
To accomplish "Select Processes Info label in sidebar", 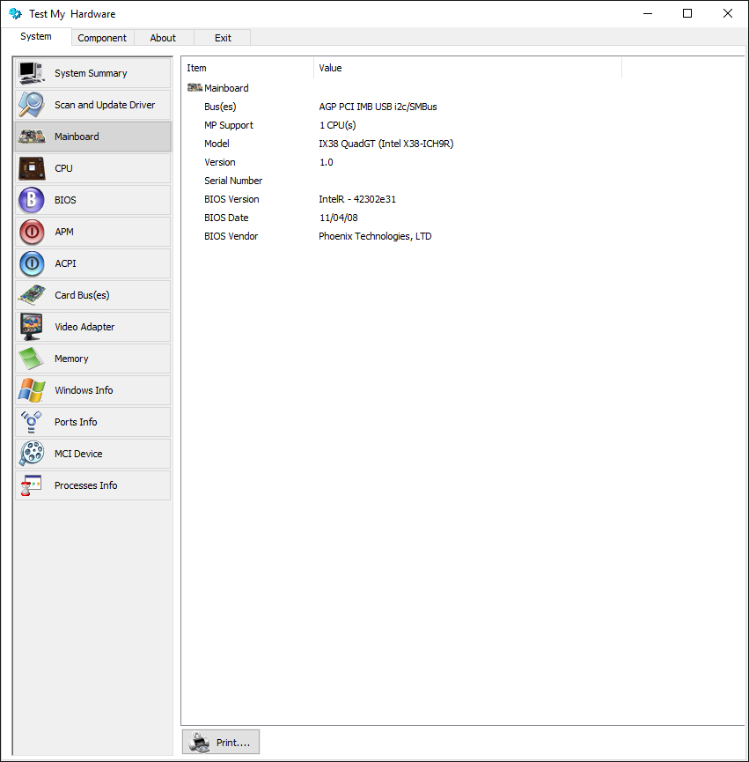I will [86, 485].
